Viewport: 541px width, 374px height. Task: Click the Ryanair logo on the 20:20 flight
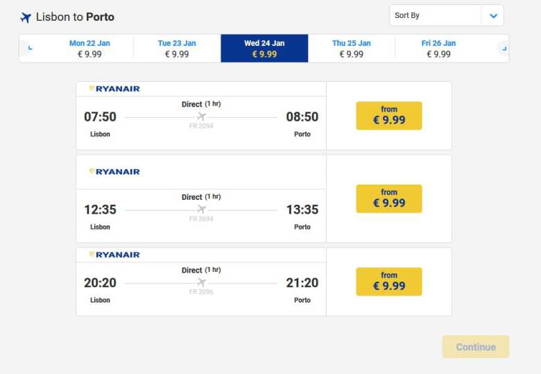coord(114,255)
